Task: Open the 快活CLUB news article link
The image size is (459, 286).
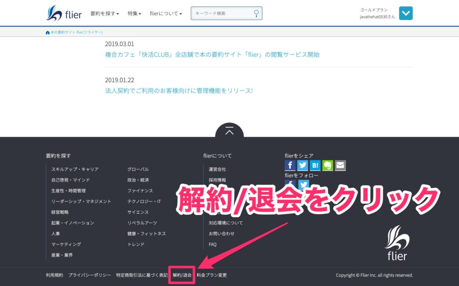Action: pos(212,55)
